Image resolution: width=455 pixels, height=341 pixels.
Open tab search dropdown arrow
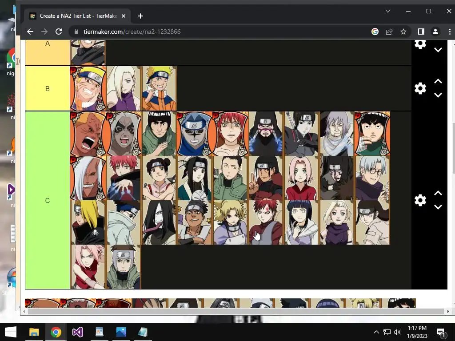[387, 11]
